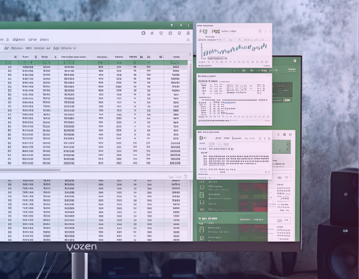The height and width of the screenshot is (279, 359).
Task: Toggle the first checkbox cell below the spreadsheet header row
Action: pos(10,67)
